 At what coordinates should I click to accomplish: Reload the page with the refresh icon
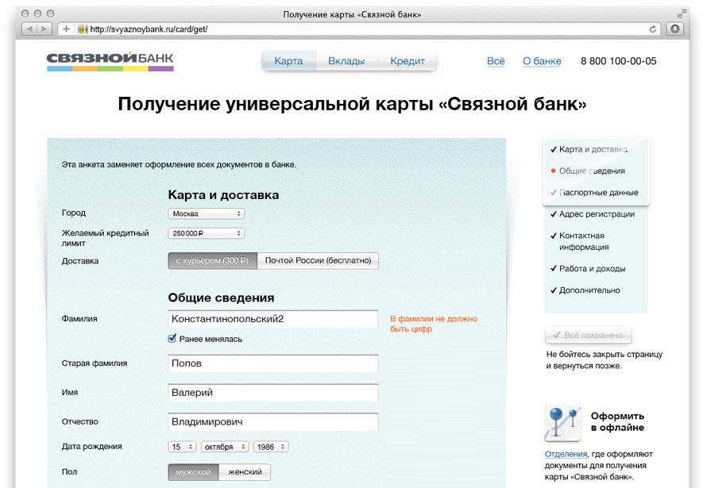point(653,29)
